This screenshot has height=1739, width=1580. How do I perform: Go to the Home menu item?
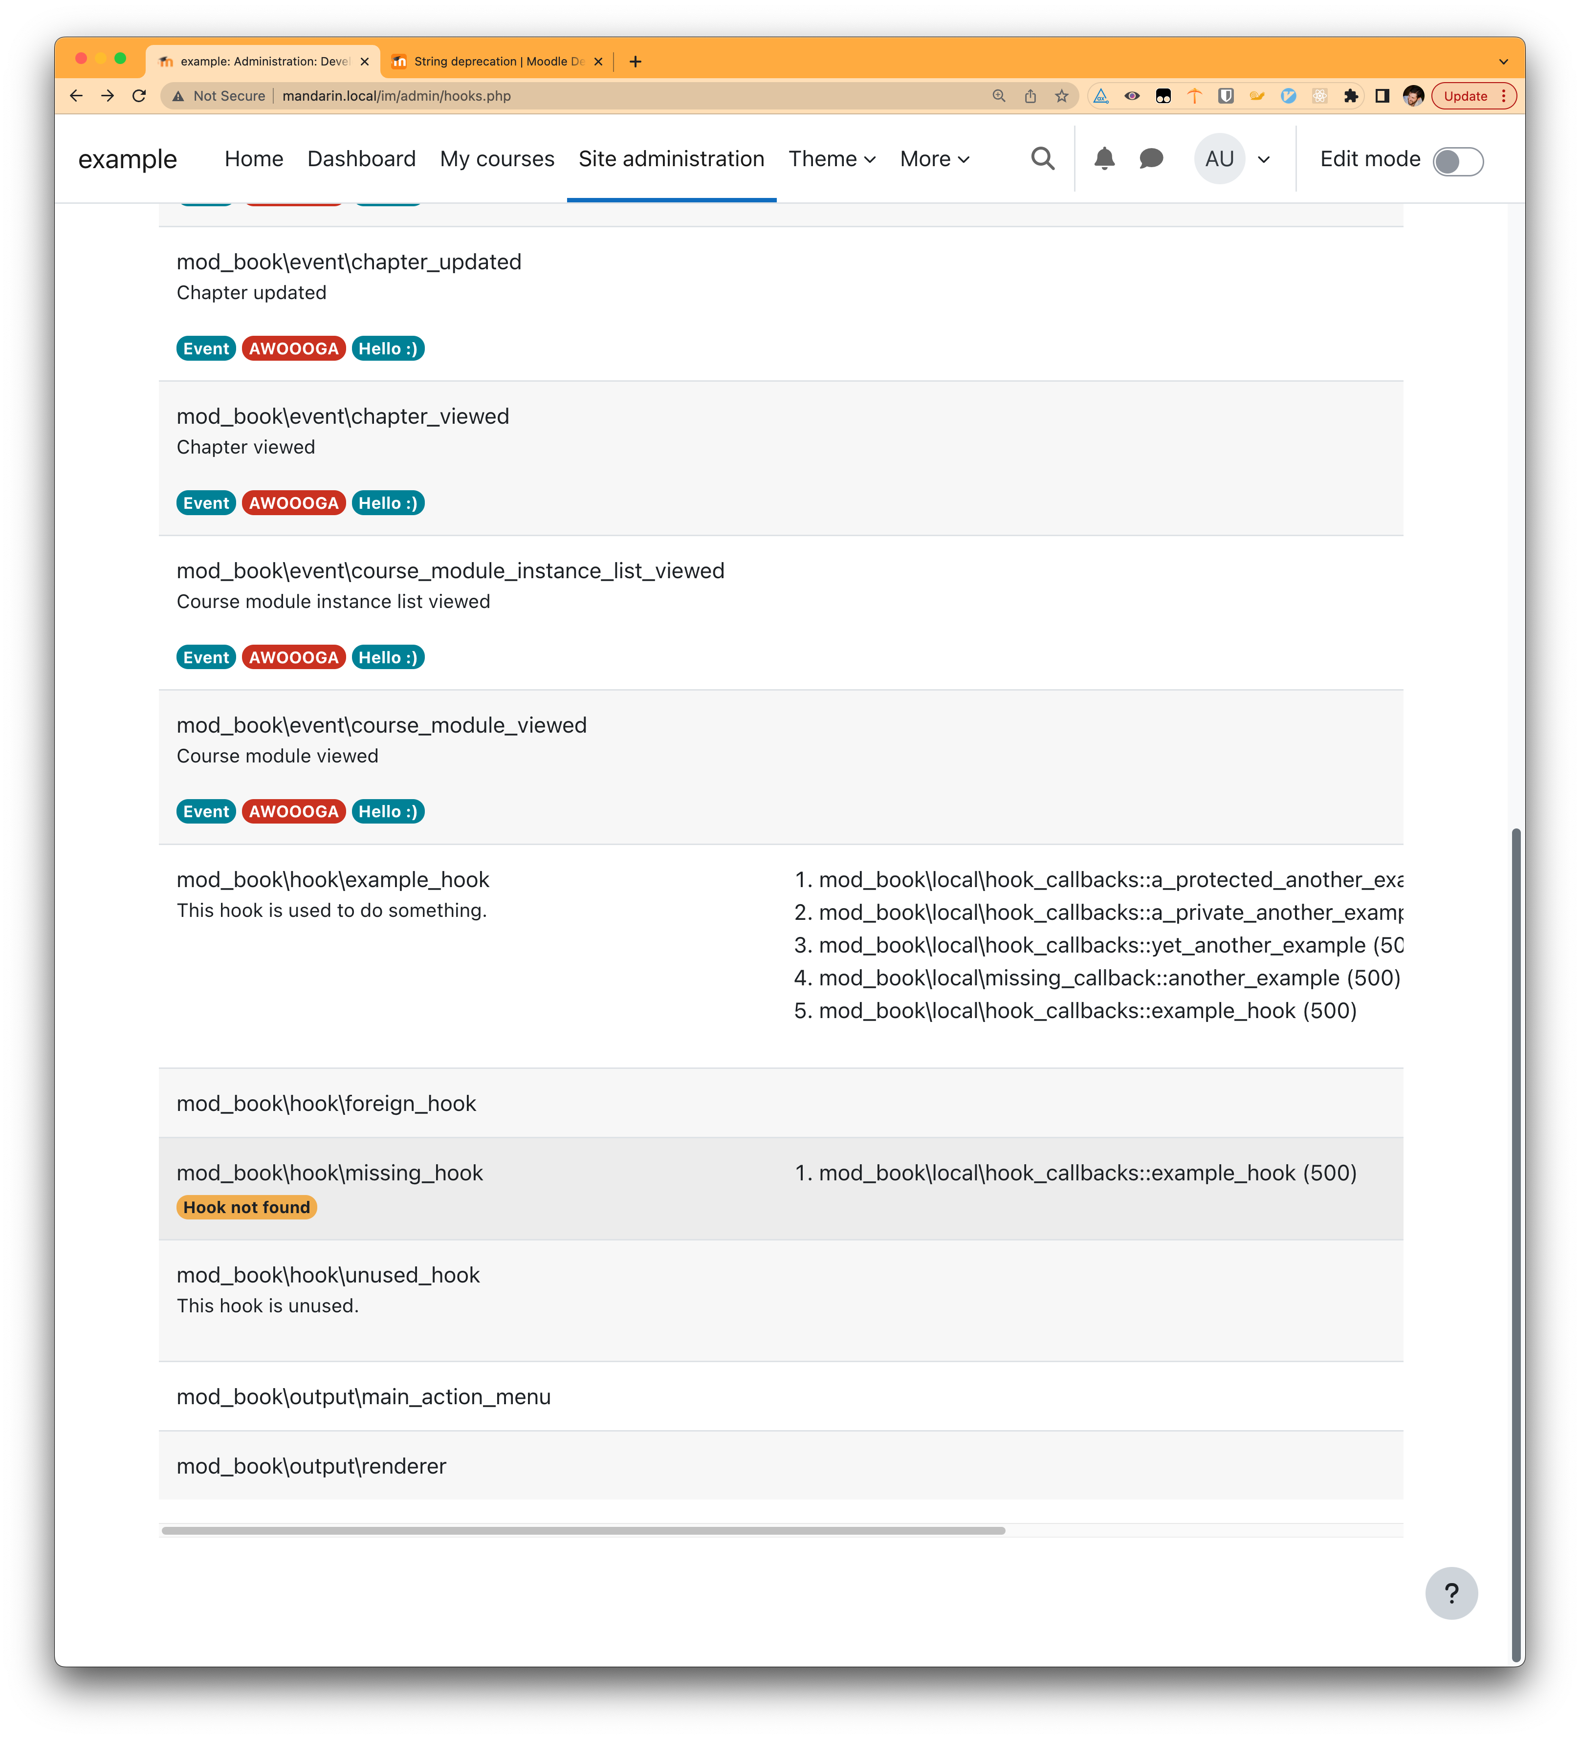pyautogui.click(x=254, y=159)
